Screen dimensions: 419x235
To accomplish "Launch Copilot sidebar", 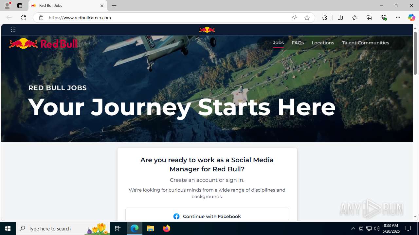I will [411, 18].
